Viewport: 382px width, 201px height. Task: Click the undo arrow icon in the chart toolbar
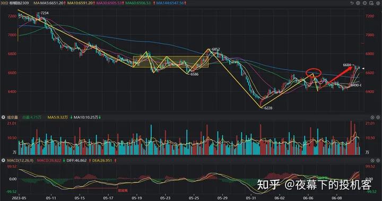[x=352, y=3]
